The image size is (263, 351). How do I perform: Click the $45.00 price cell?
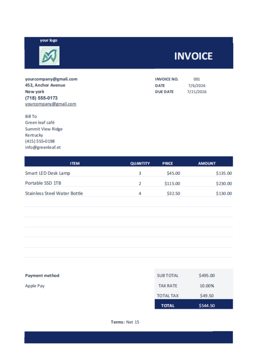tap(173, 173)
